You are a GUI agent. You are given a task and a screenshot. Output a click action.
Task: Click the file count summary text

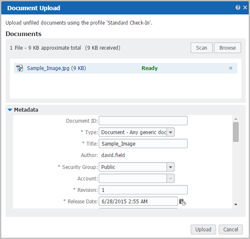click(65, 48)
